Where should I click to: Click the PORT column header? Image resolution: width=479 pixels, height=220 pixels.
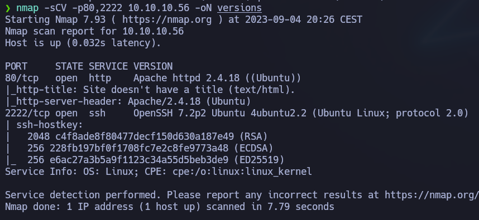tap(16, 66)
